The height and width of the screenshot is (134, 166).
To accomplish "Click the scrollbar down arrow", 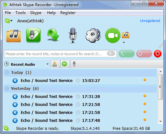I will (x=161, y=121).
